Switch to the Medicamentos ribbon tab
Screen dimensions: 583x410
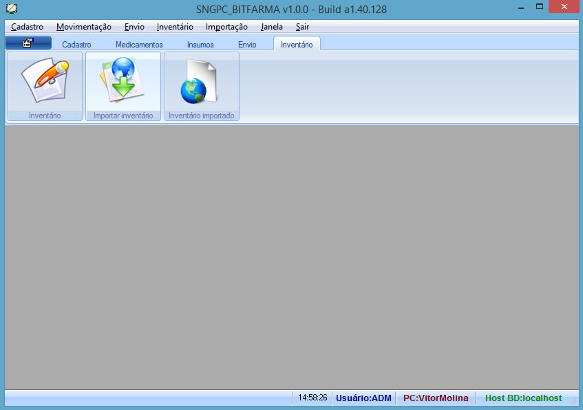(139, 44)
